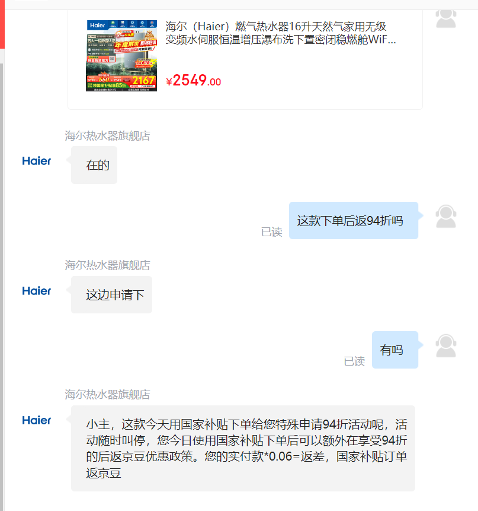The height and width of the screenshot is (511, 478).
Task: Open the Haier water heater product thumbnail
Action: tap(121, 56)
